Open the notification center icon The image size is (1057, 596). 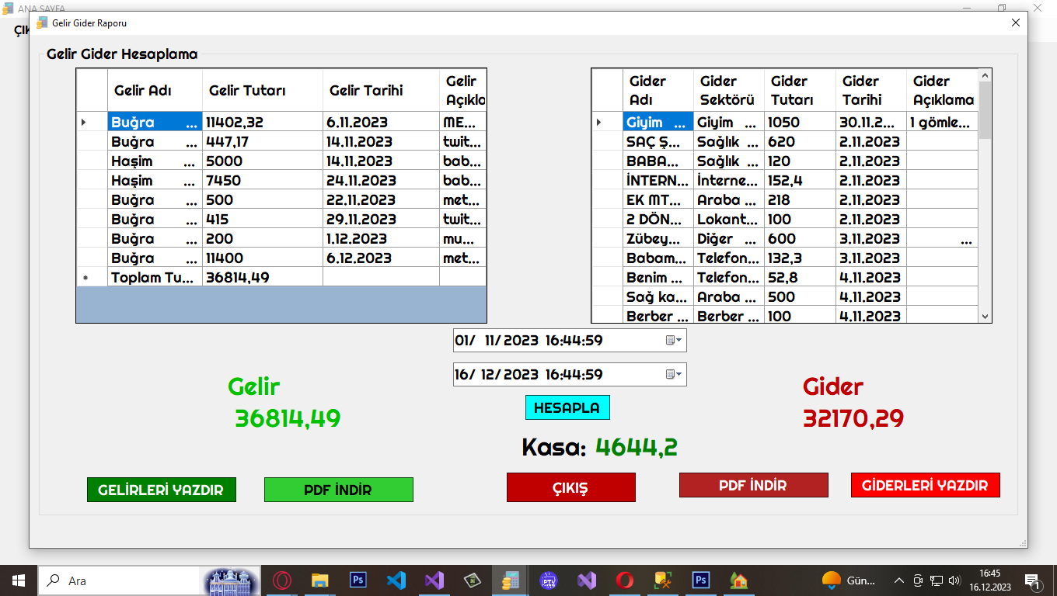click(1033, 580)
